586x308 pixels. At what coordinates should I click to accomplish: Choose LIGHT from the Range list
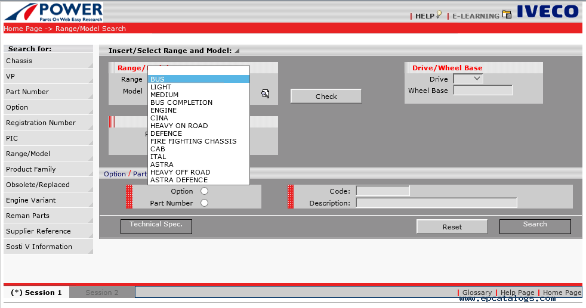199,87
